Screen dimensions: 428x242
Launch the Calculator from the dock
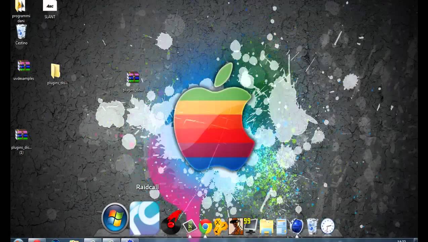coord(282,226)
